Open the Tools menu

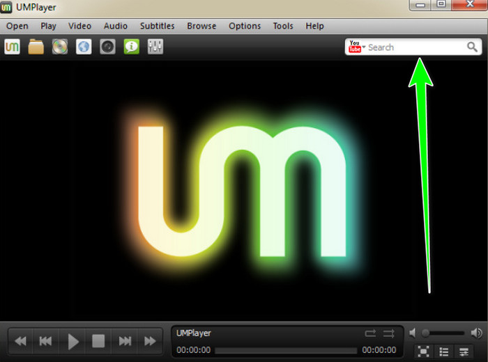click(x=283, y=26)
